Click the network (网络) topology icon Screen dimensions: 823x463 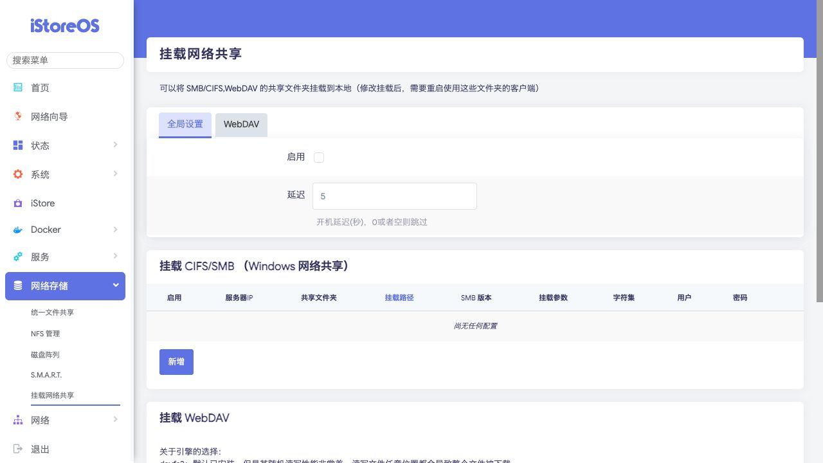[18, 420]
